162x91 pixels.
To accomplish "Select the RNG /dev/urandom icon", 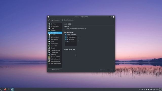I will click(x=49, y=63).
